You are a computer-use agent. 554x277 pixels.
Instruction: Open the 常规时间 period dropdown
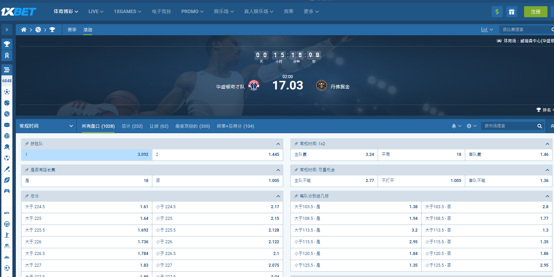[x=46, y=126]
